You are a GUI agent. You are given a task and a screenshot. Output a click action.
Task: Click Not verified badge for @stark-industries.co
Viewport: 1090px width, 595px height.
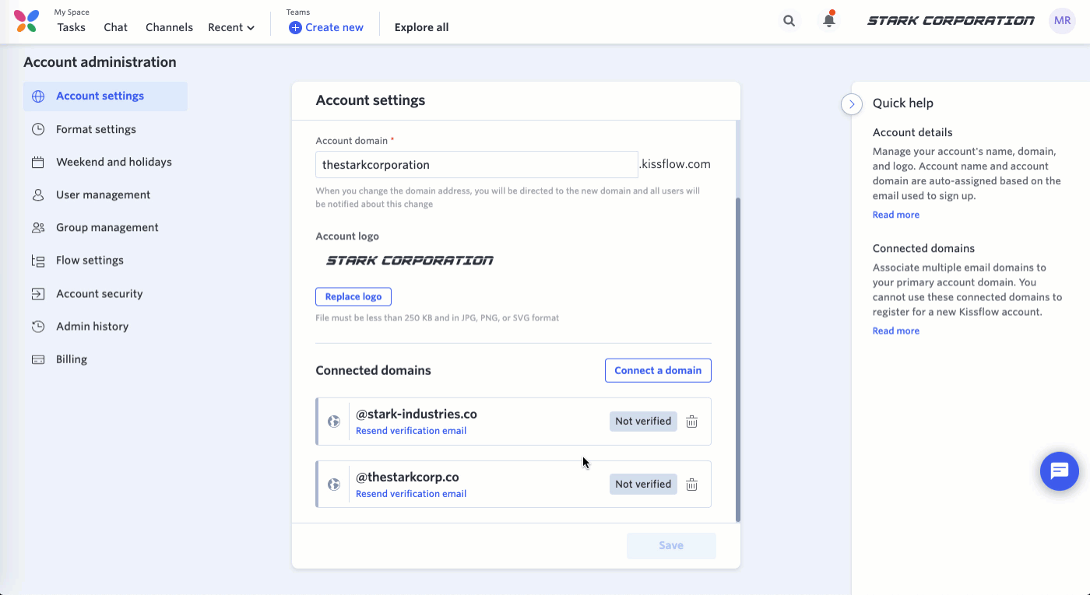tap(643, 422)
